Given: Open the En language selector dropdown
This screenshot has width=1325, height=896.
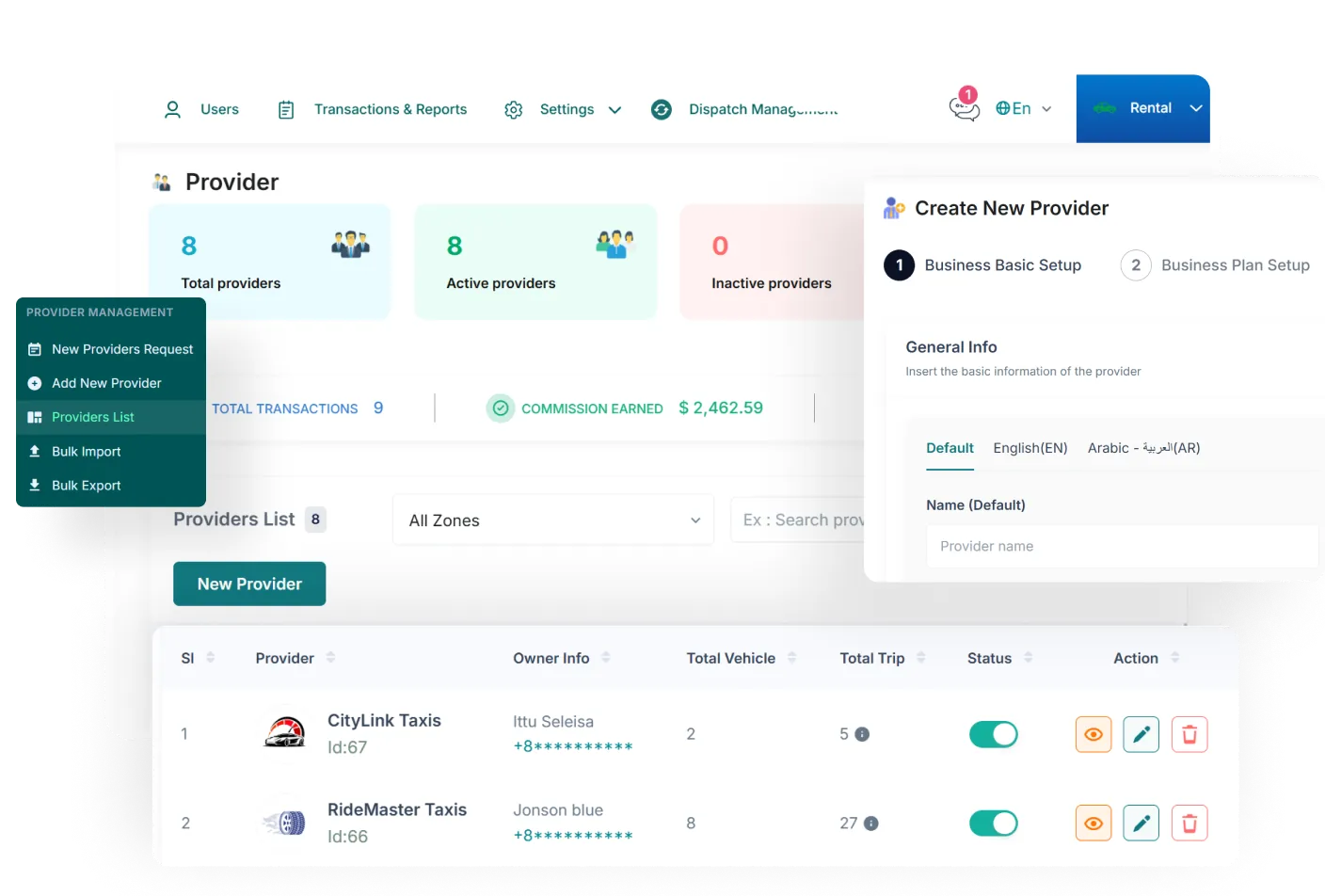Looking at the screenshot, I should click(x=1023, y=108).
